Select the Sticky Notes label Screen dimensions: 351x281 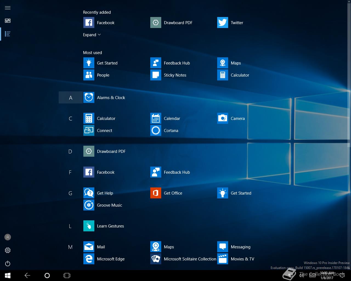pyautogui.click(x=175, y=75)
